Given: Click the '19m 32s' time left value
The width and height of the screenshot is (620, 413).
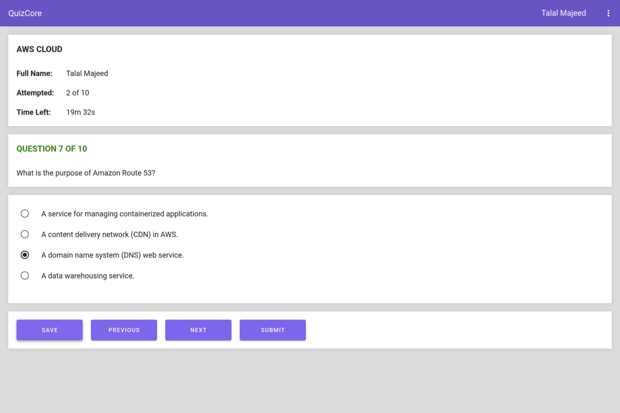Looking at the screenshot, I should point(81,112).
